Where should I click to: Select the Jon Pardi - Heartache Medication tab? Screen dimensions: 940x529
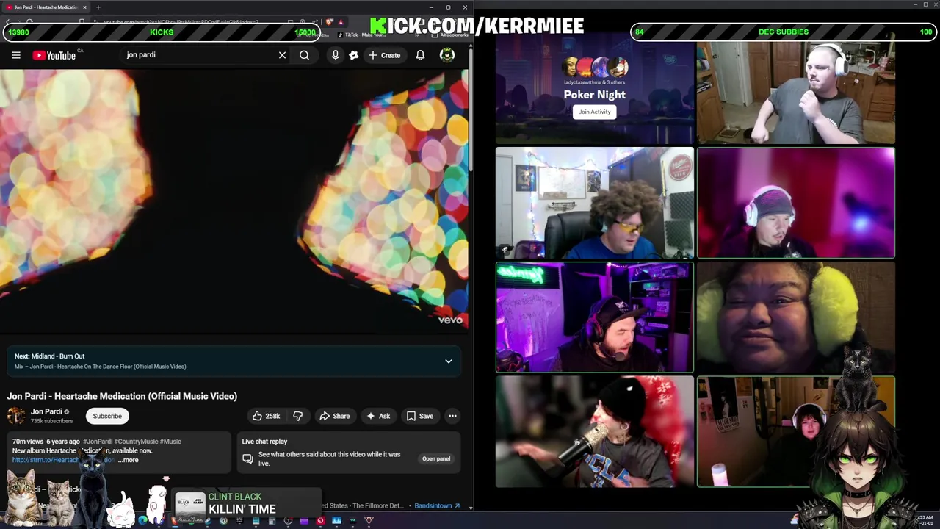pyautogui.click(x=46, y=7)
